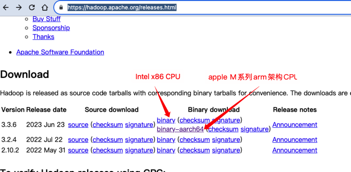Image resolution: width=351 pixels, height=172 pixels.
Task: Open source checksum for 3.2.4
Action: [108, 140]
